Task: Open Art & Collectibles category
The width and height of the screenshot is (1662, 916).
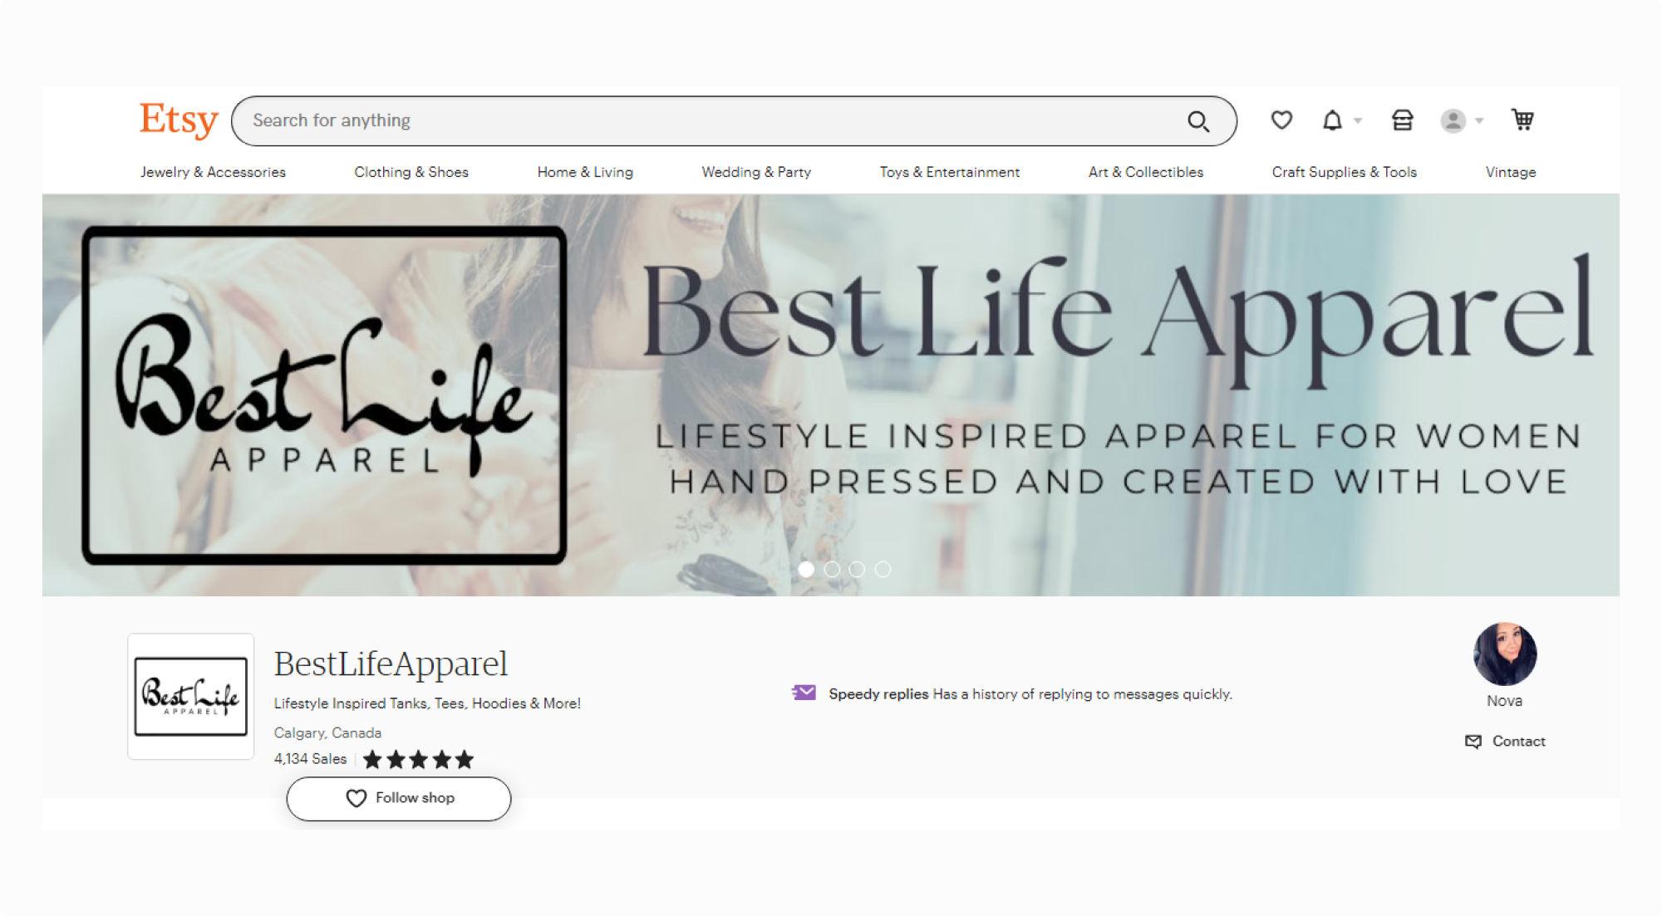Action: pyautogui.click(x=1146, y=172)
